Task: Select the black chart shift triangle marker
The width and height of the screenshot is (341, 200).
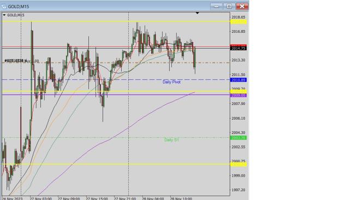Action: tap(198, 13)
